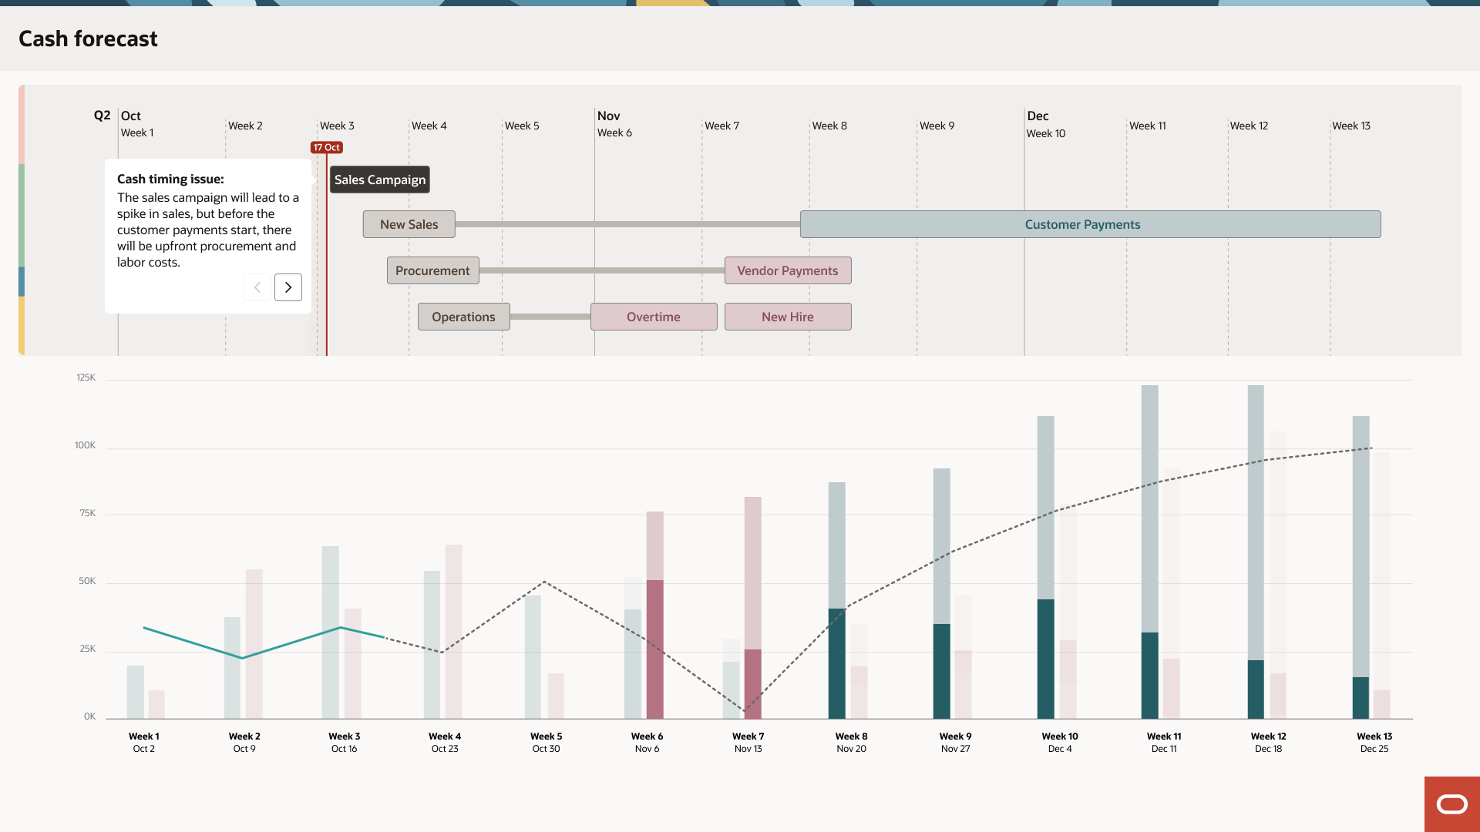Click the yellow color strip on left
Screen dimensions: 1480x832
(x=22, y=326)
